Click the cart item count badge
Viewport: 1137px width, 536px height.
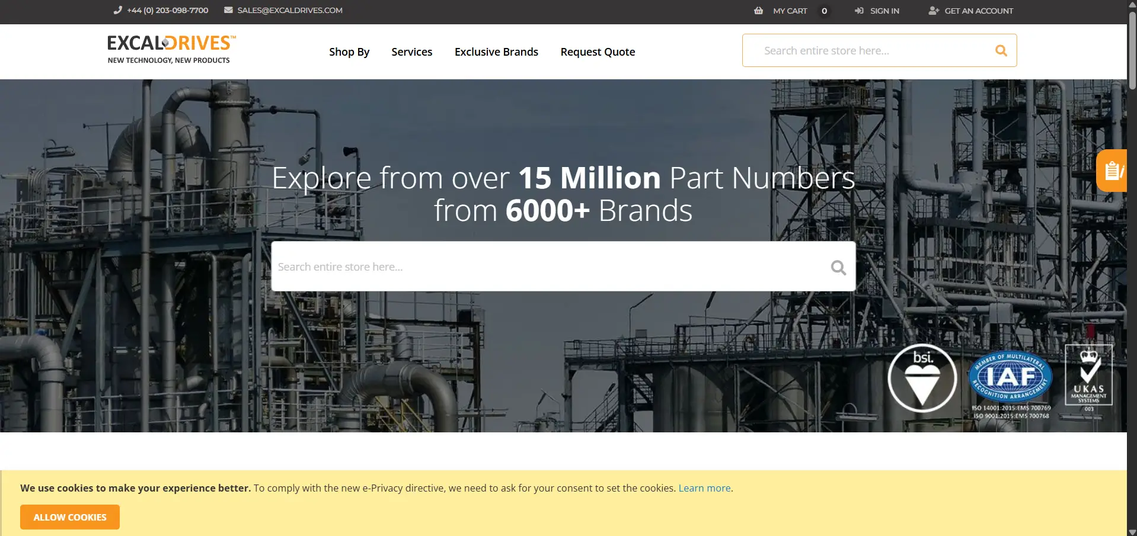pos(824,11)
